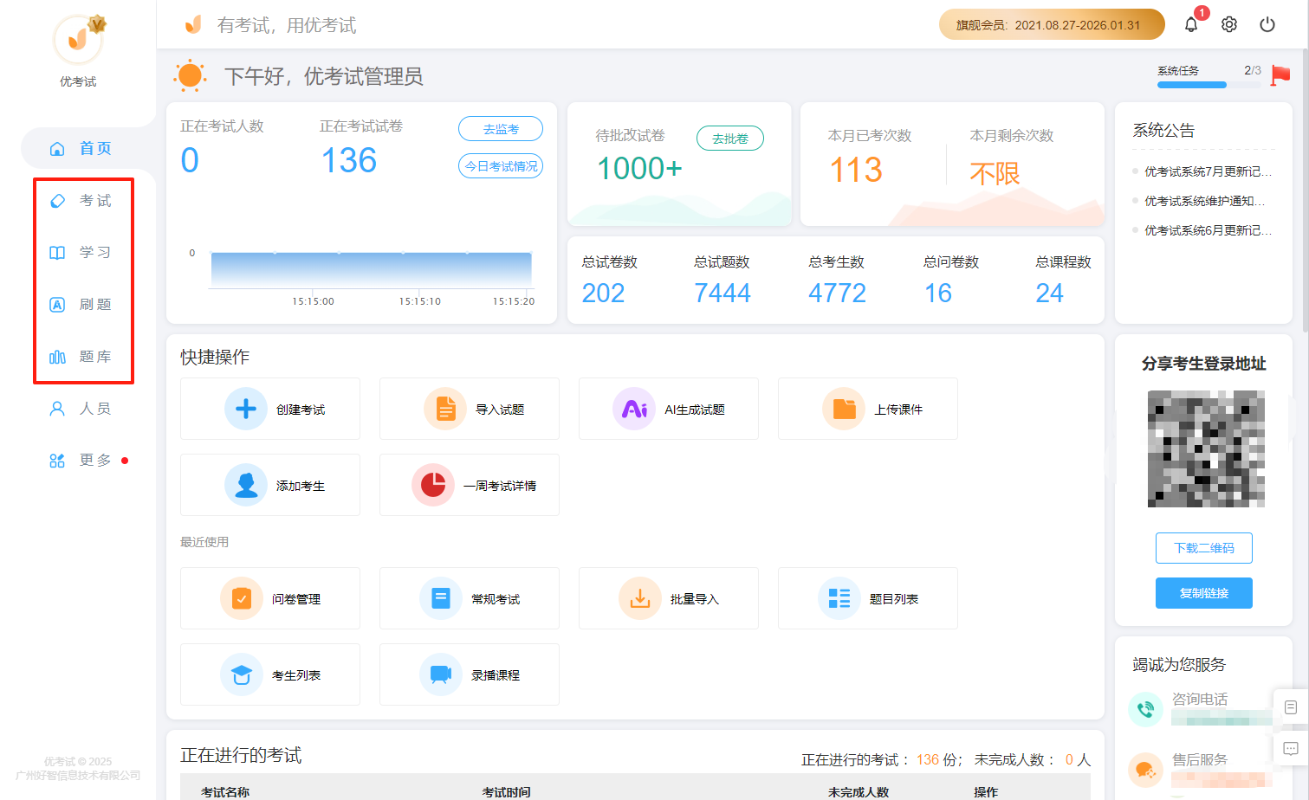Viewport: 1309px width, 800px height.
Task: Open the 优考试系统7月更新记 announcement
Action: pos(1208,171)
